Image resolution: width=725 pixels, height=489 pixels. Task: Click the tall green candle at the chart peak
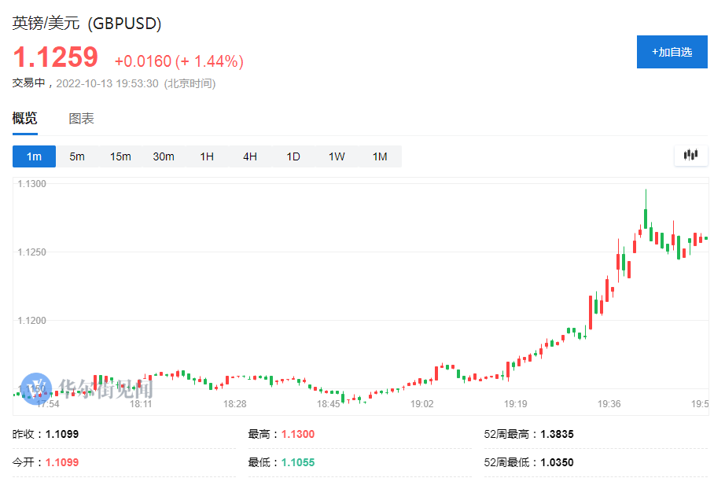(x=646, y=218)
